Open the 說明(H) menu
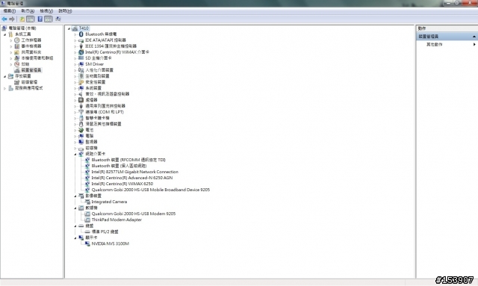 [65, 11]
